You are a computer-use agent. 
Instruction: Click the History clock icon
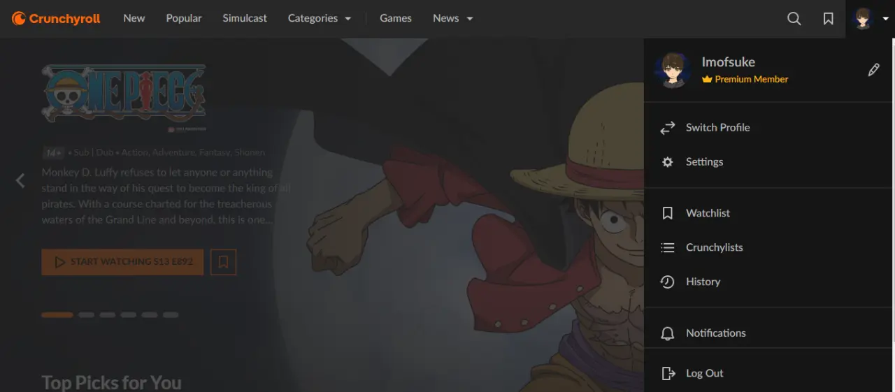point(668,282)
